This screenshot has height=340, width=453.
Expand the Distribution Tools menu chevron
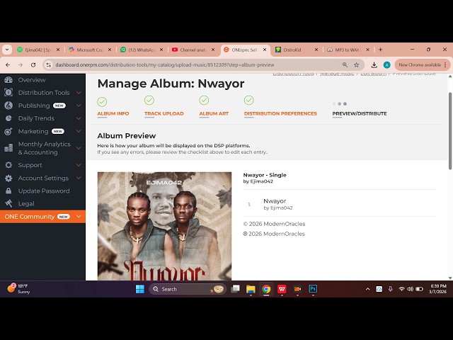(x=79, y=93)
